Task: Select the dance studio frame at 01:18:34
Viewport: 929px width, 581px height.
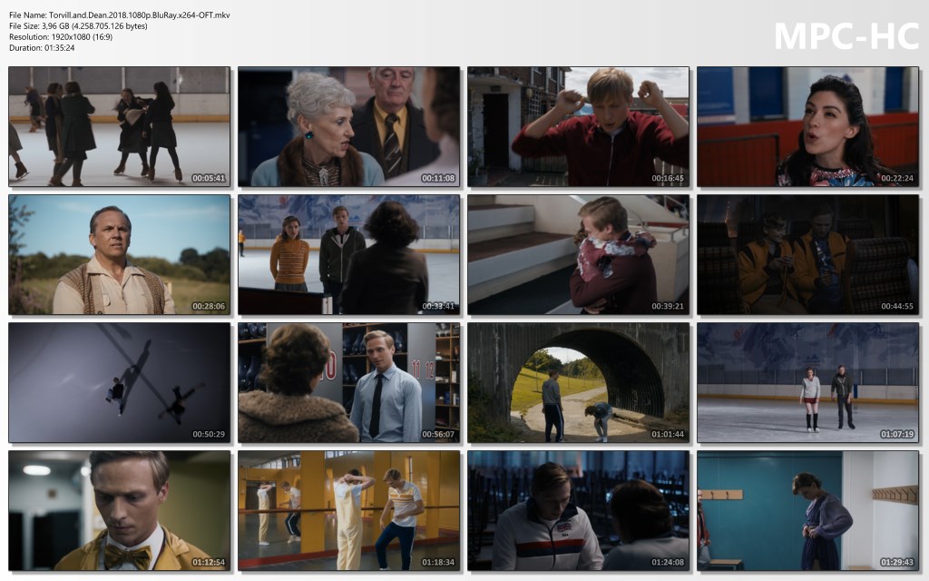Action: point(349,511)
